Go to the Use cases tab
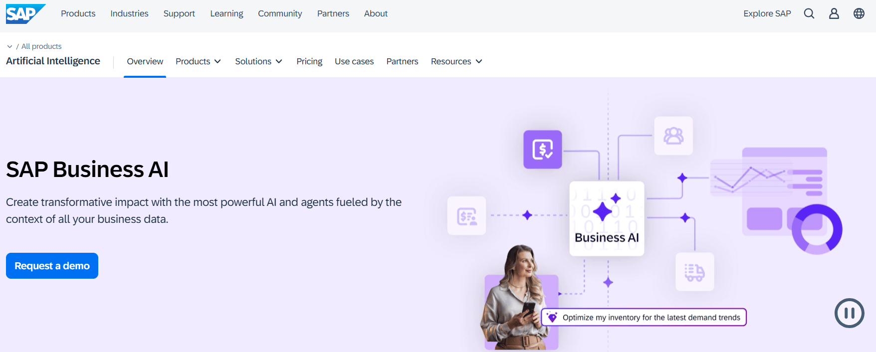The width and height of the screenshot is (876, 352). point(354,61)
